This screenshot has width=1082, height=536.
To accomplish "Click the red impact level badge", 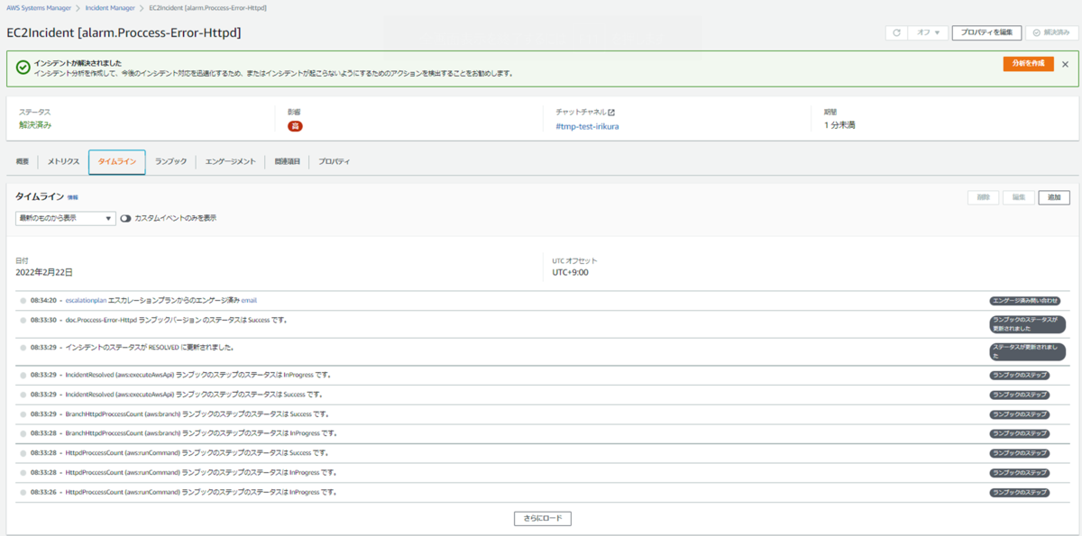I will coord(295,126).
